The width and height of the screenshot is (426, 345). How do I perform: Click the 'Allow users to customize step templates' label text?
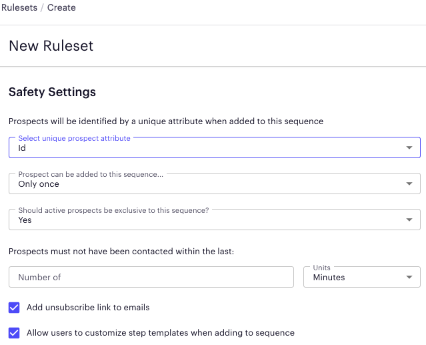(160, 332)
